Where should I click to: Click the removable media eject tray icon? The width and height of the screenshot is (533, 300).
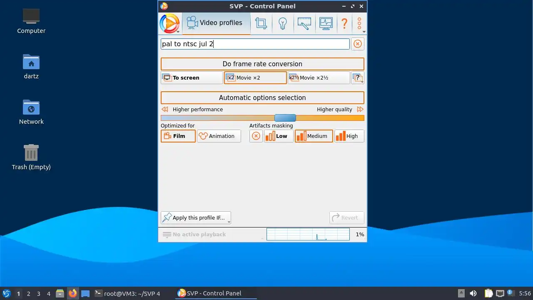point(461,293)
